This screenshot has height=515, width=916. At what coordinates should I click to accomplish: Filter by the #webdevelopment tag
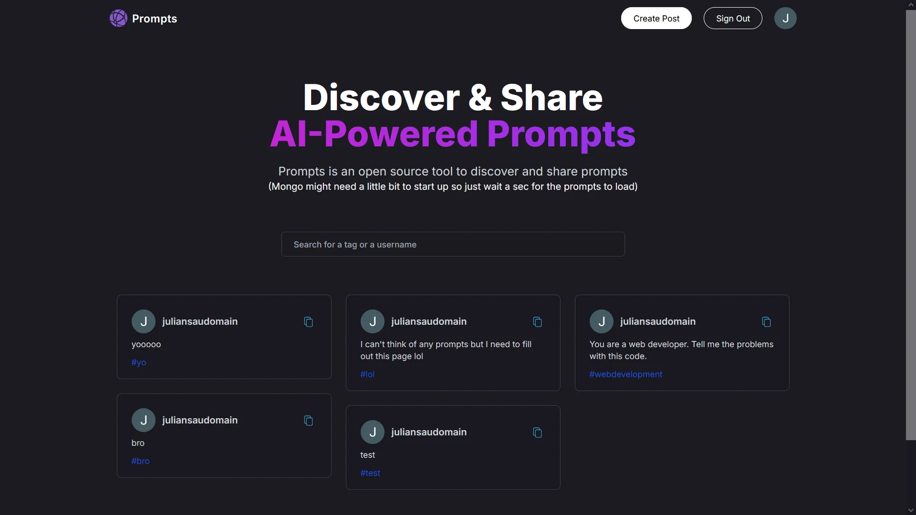coord(625,374)
